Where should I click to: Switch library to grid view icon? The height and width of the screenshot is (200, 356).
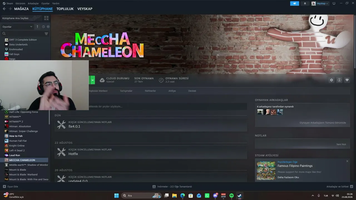pyautogui.click(x=46, y=18)
